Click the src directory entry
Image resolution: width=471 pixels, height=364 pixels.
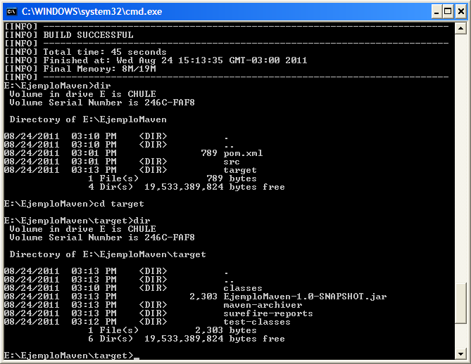point(232,162)
